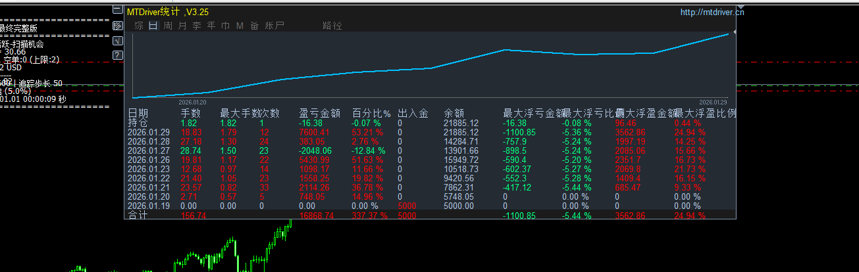Image resolution: width=859 pixels, height=272 pixels.
Task: Open the ? help icon in left strip
Action: [118, 55]
